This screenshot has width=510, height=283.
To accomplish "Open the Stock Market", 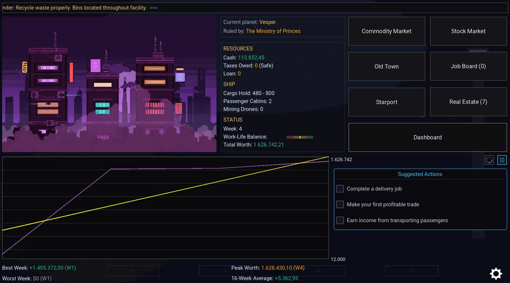I will pyautogui.click(x=468, y=31).
